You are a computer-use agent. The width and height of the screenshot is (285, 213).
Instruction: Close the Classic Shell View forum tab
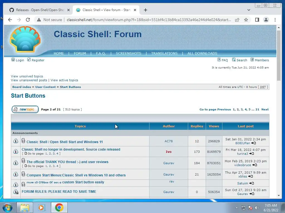pyautogui.click(x=135, y=10)
